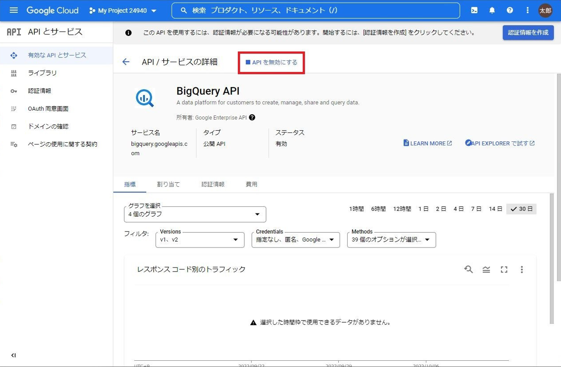The height and width of the screenshot is (367, 561).
Task: Click the ページの使用に関する契約 settings icon
Action: [x=14, y=144]
